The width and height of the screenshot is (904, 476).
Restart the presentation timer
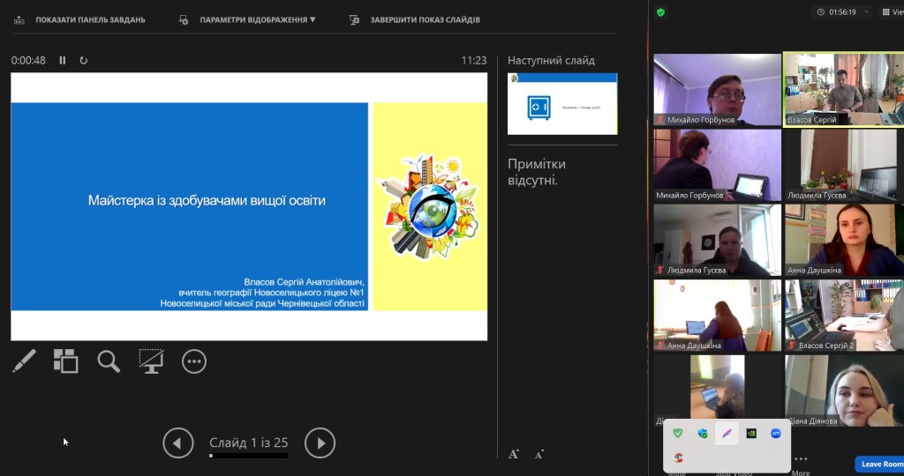[84, 61]
